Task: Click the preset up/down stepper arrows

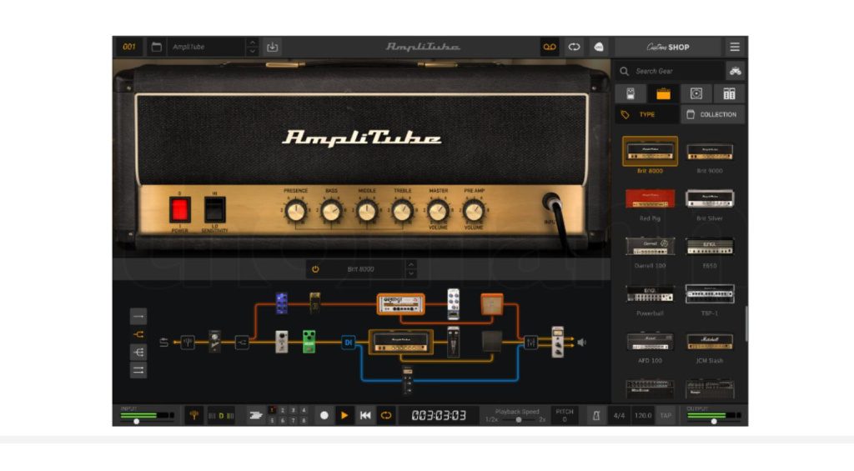Action: 252,47
